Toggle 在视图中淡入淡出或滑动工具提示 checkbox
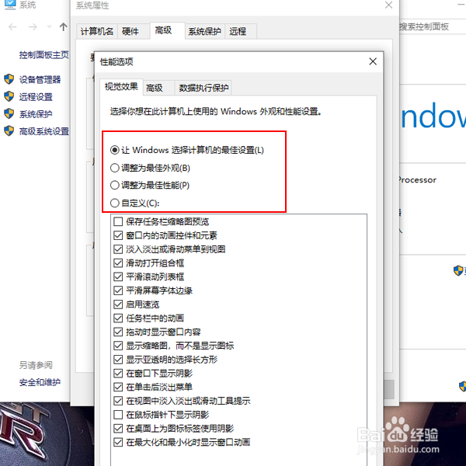The width and height of the screenshot is (466, 466). pos(118,401)
